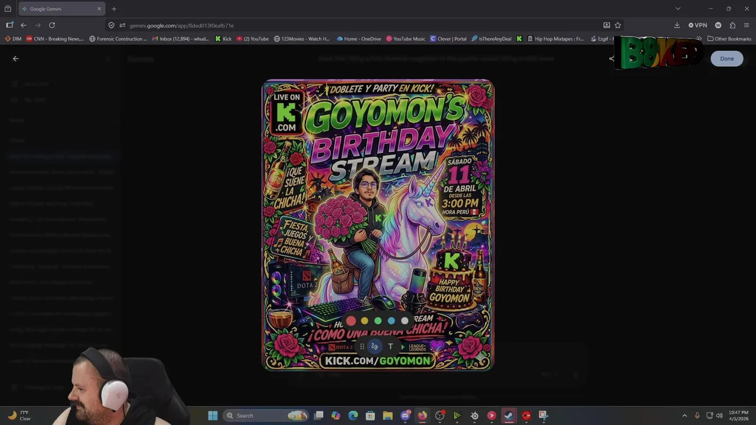The width and height of the screenshot is (756, 425).
Task: Open the 123Movies bookmark
Action: 302,39
